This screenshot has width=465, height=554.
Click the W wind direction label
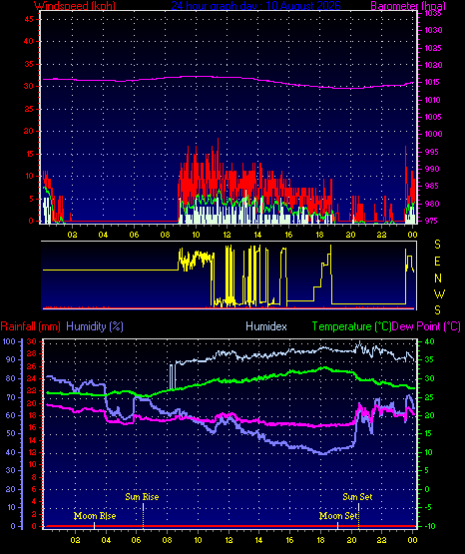pos(439,293)
